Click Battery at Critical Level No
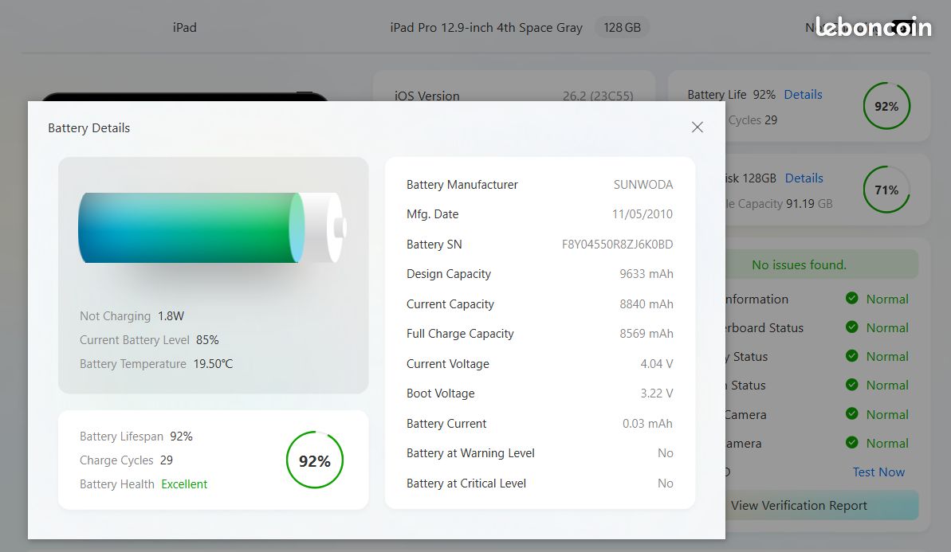 [666, 483]
